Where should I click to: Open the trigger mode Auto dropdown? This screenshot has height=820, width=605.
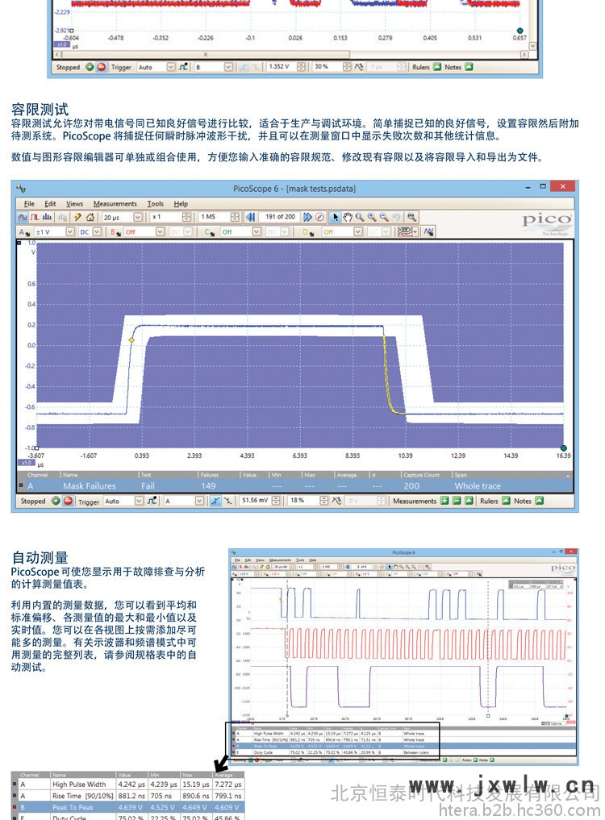click(x=139, y=501)
